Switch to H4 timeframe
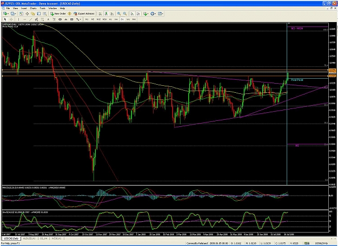This screenshot has width=338, height=246. tap(116, 19)
